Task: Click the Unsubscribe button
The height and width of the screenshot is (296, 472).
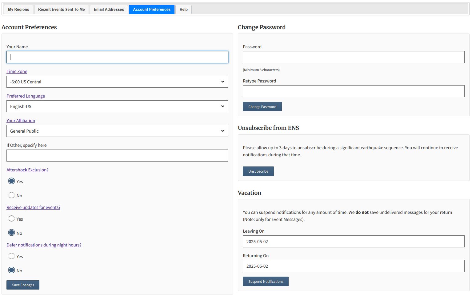Action: coord(258,171)
